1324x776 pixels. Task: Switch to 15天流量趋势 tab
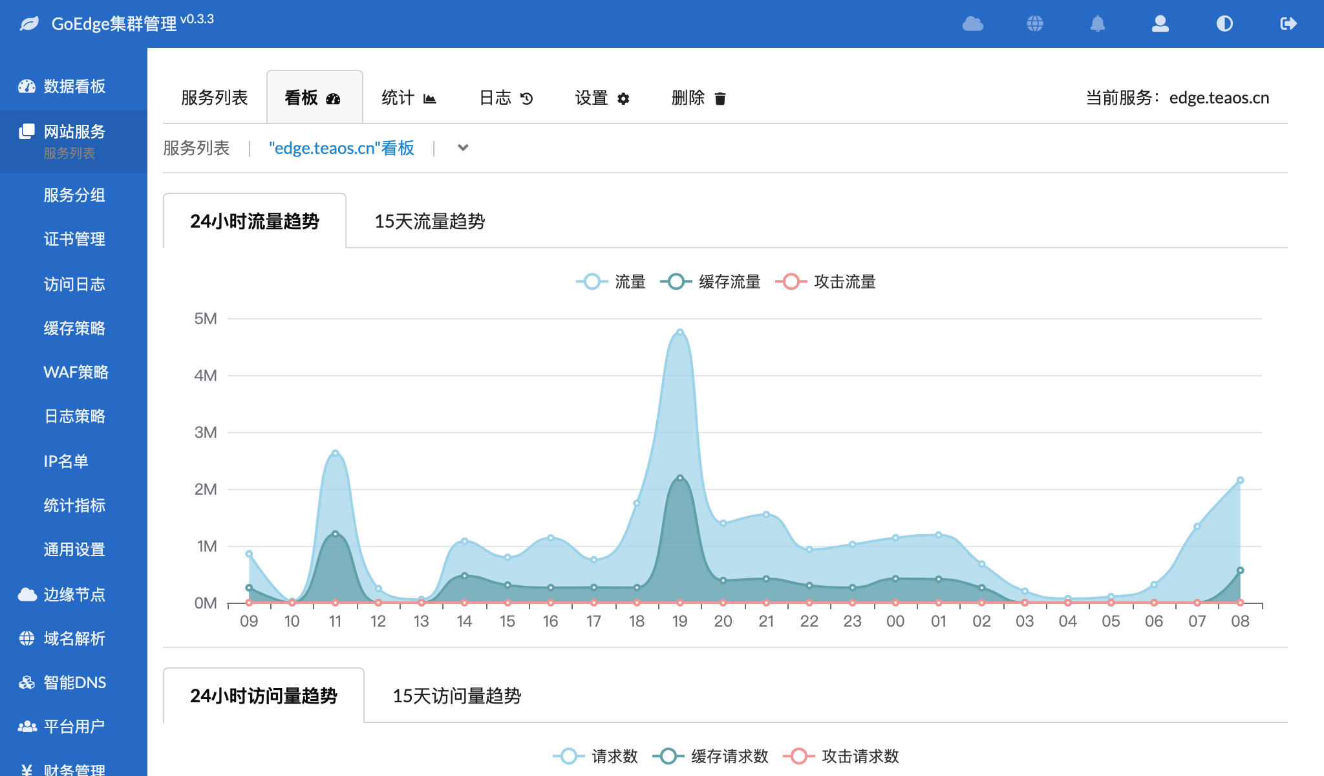(430, 221)
